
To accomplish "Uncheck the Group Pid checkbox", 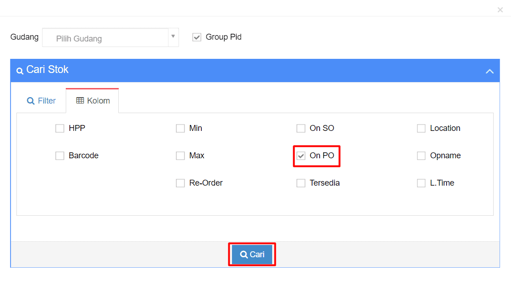I will click(x=197, y=37).
